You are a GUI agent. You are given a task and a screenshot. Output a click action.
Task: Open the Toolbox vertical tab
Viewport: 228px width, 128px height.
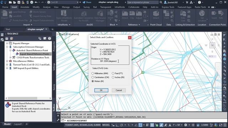pos(54,107)
